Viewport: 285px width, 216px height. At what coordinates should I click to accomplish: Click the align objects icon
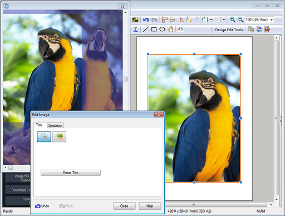click(164, 20)
